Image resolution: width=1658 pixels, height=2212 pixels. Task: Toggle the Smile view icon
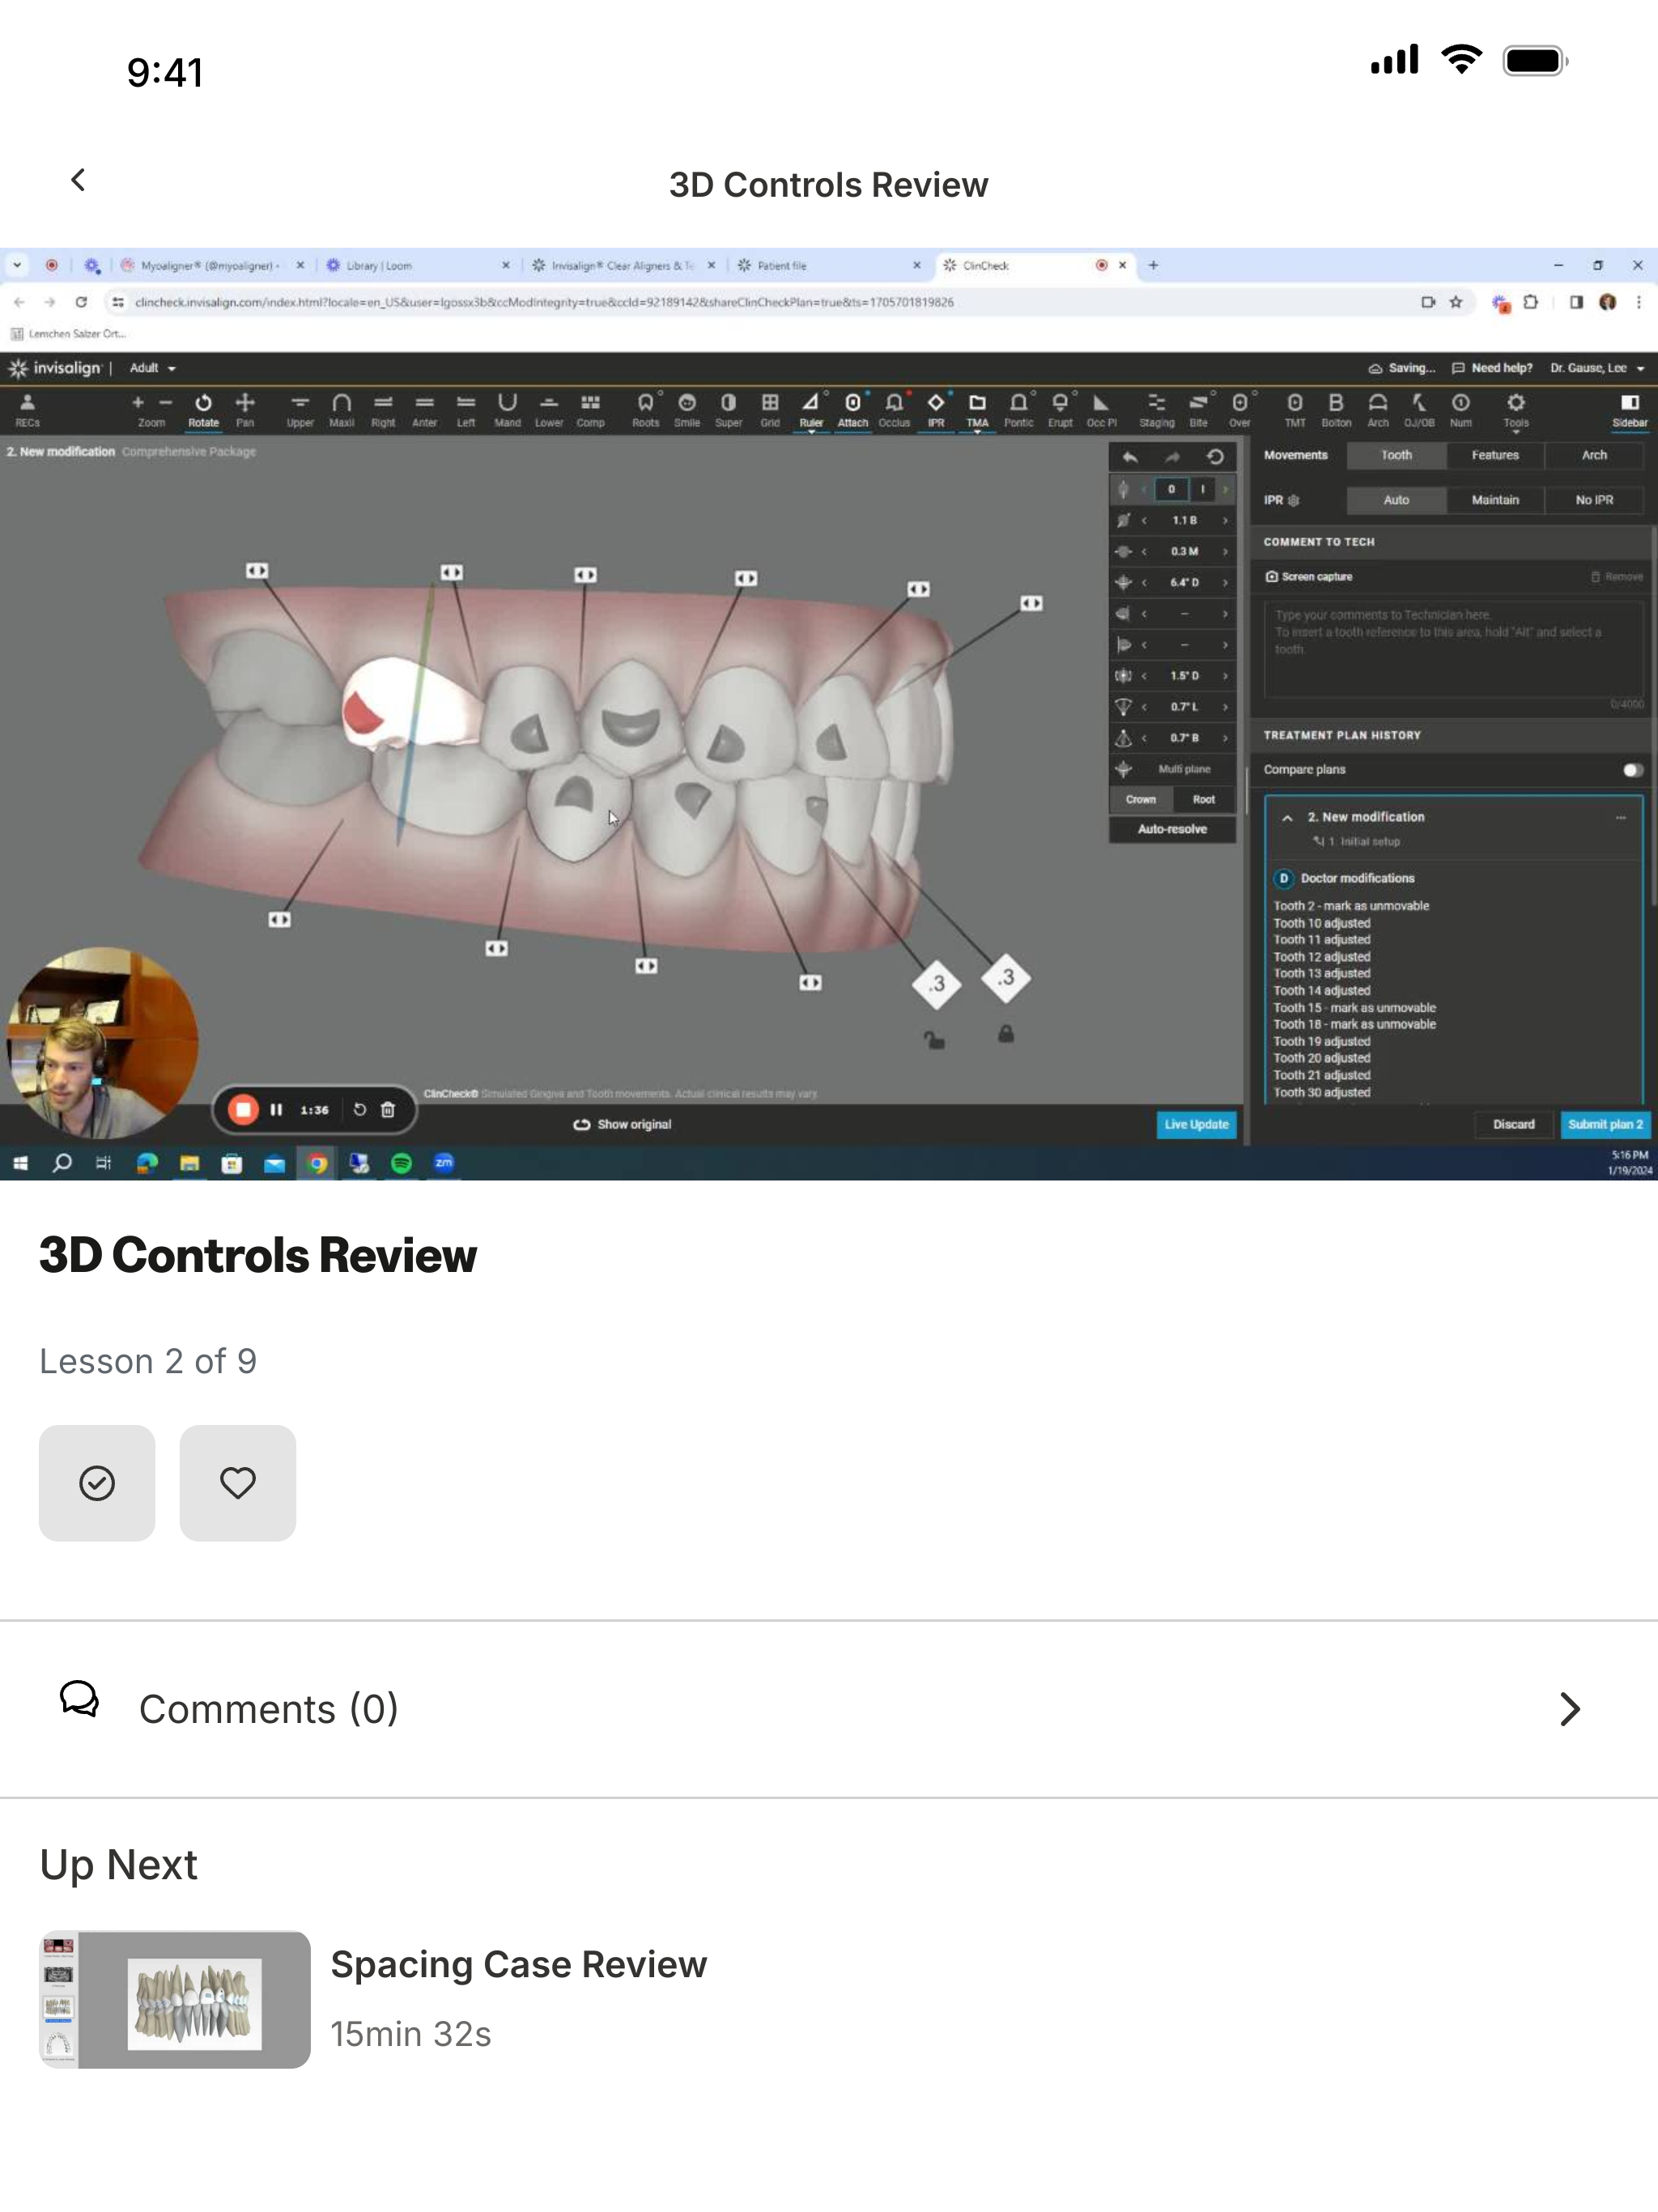pos(687,409)
